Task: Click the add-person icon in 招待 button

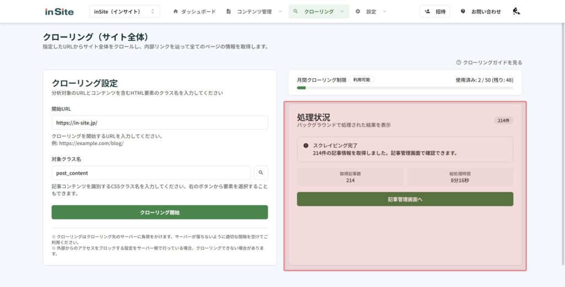Action: click(427, 11)
